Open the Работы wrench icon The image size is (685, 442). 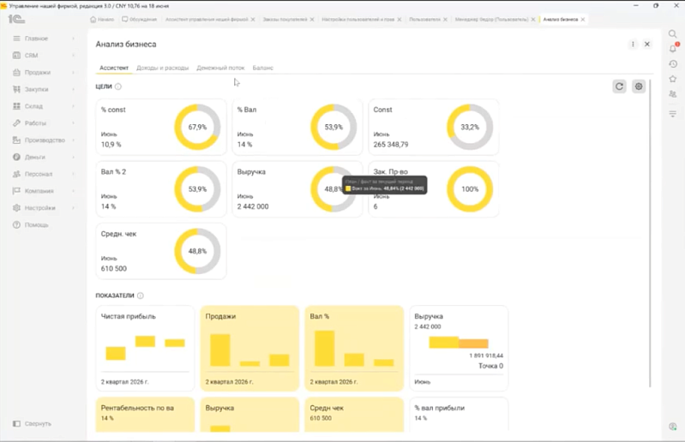[x=16, y=123]
